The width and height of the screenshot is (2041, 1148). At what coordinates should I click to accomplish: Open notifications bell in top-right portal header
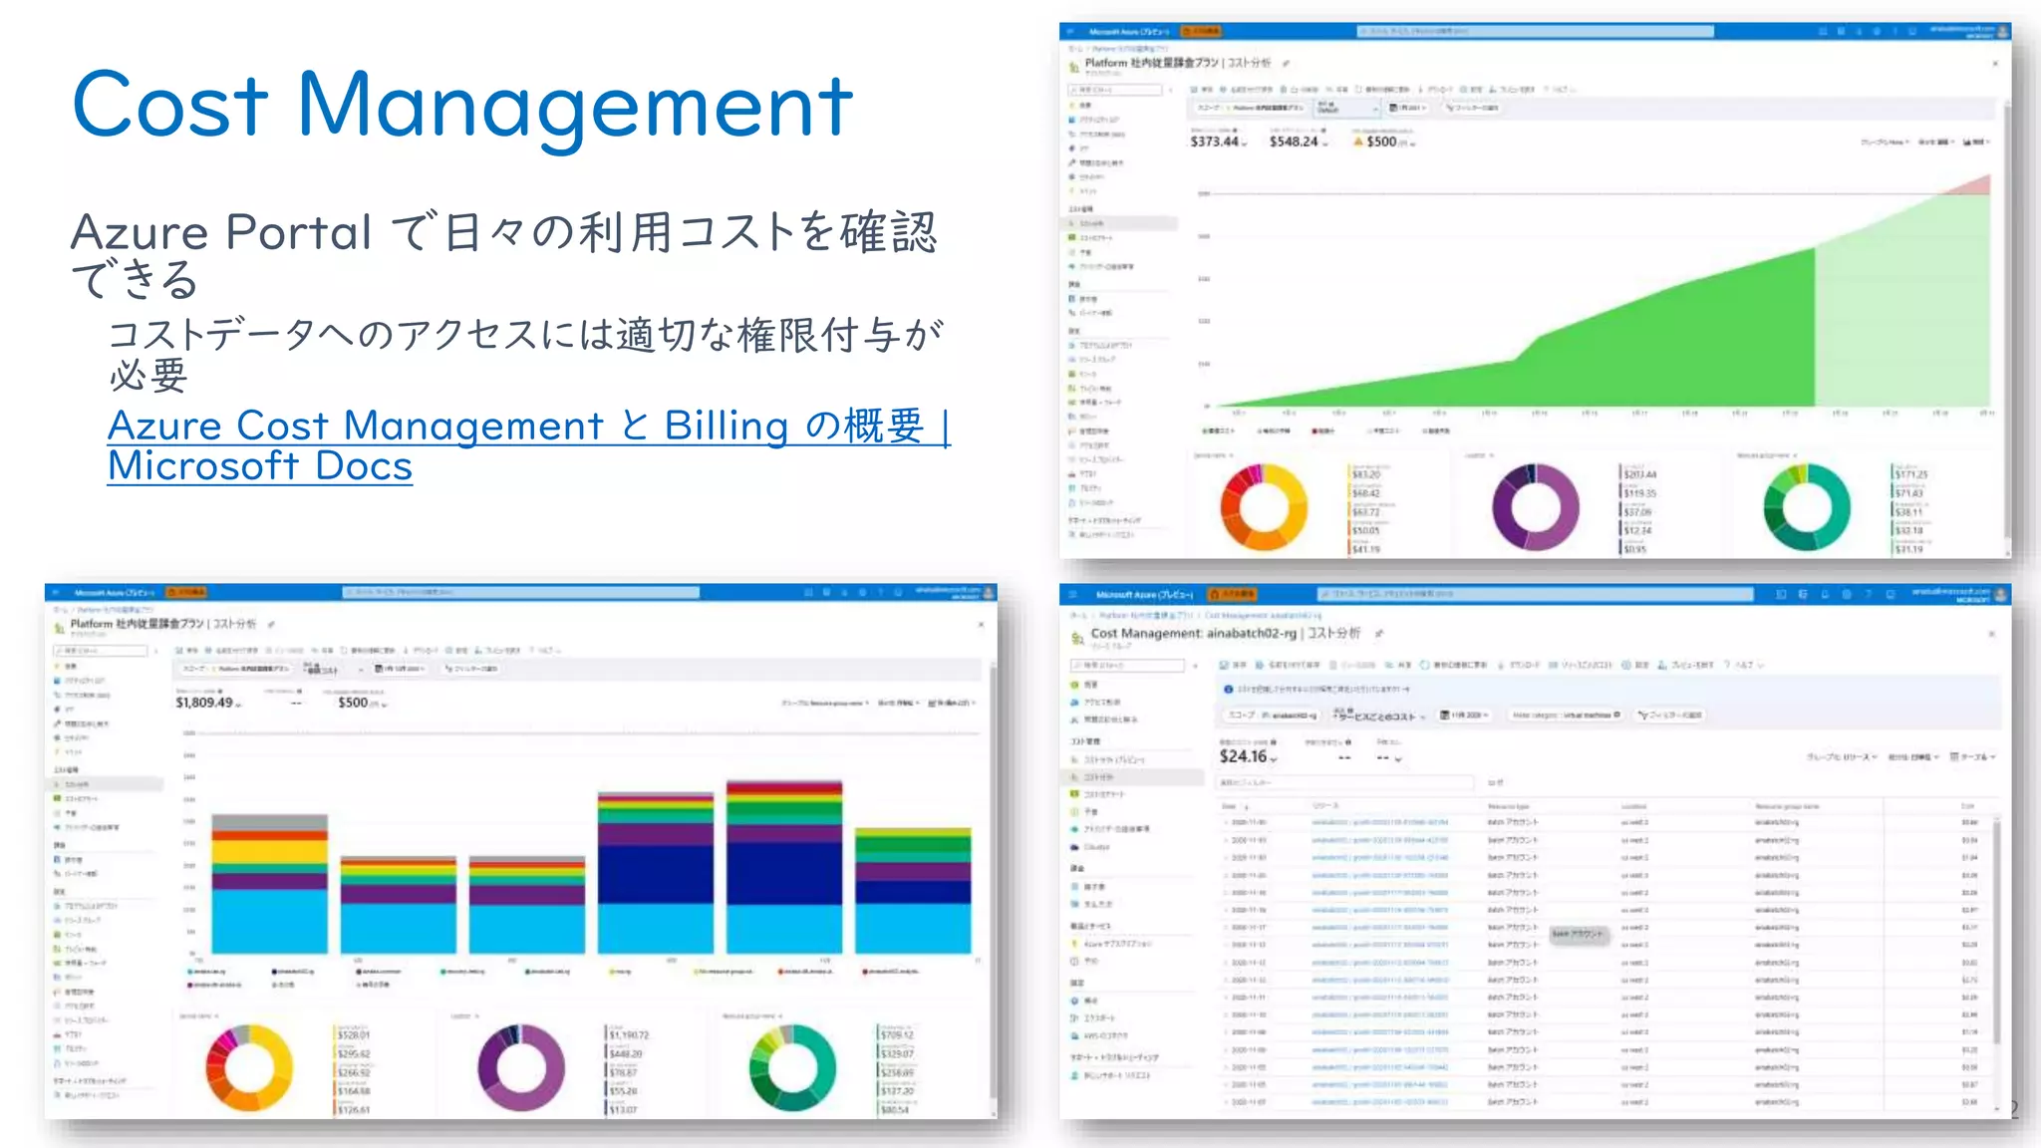1859,32
